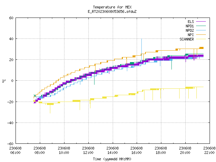
Task: Click the x-axis tick label 18:00
Action: tap(161, 153)
